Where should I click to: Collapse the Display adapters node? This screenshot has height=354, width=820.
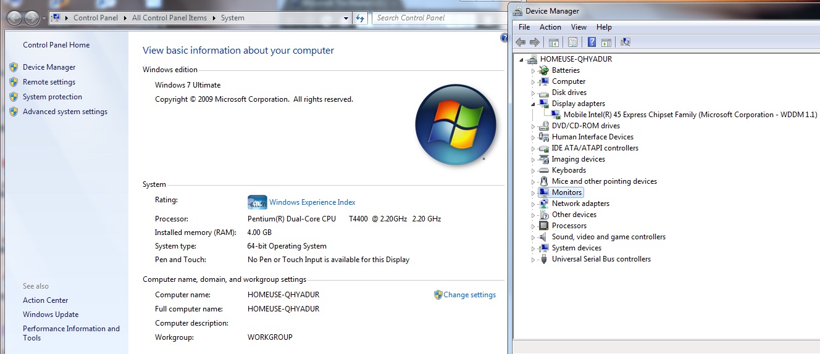coord(533,104)
